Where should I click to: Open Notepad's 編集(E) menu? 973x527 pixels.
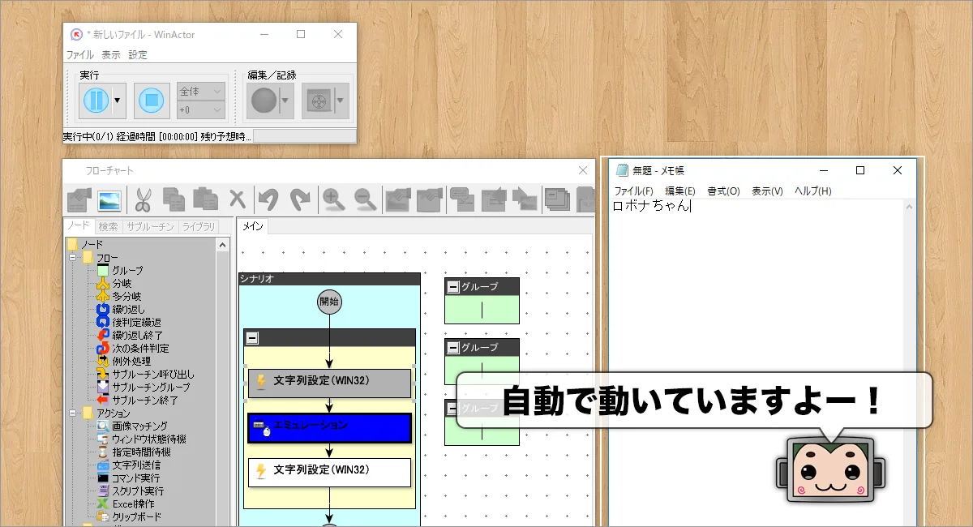coord(680,191)
